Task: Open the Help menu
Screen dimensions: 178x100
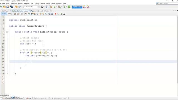Action: 65,4
